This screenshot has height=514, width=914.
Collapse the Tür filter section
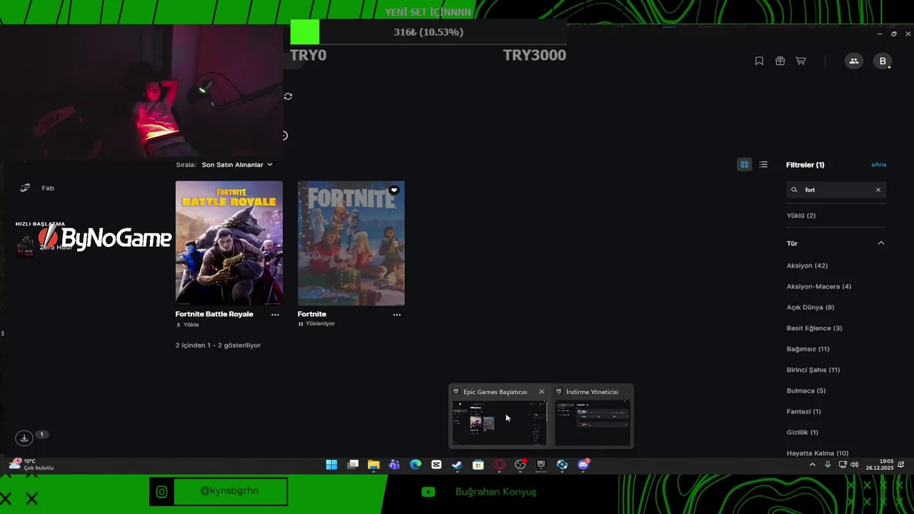(x=880, y=243)
